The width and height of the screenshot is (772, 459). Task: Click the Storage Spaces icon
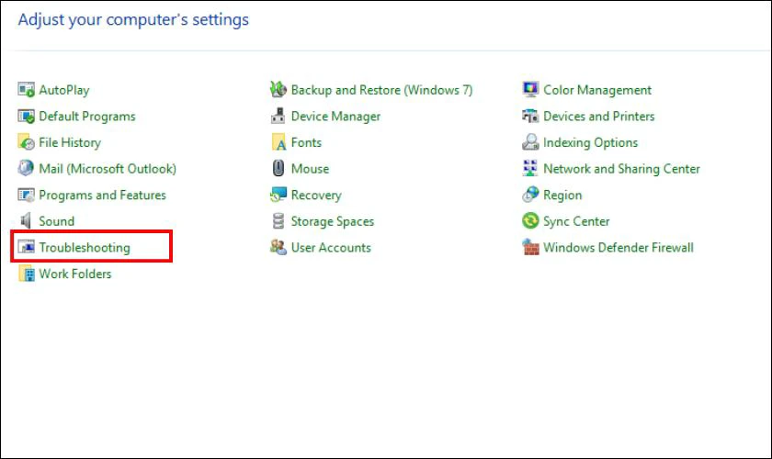coord(278,221)
